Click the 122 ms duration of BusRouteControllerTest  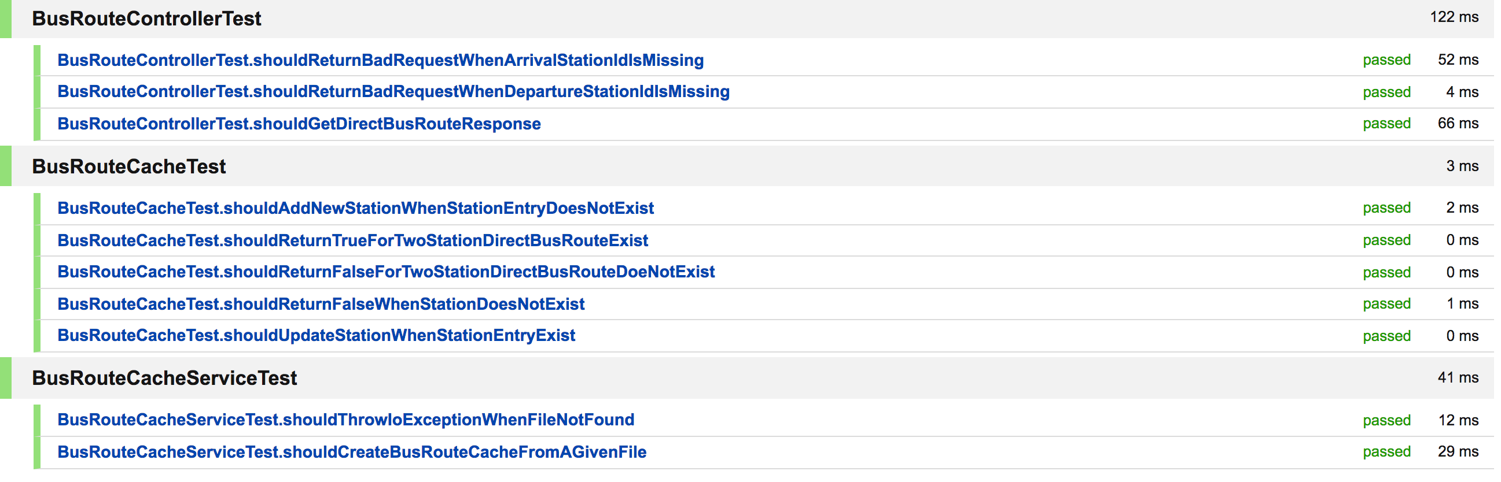(x=1454, y=17)
